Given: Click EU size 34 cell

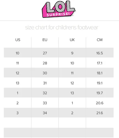Looking at the screenshot, I should coord(45,113).
